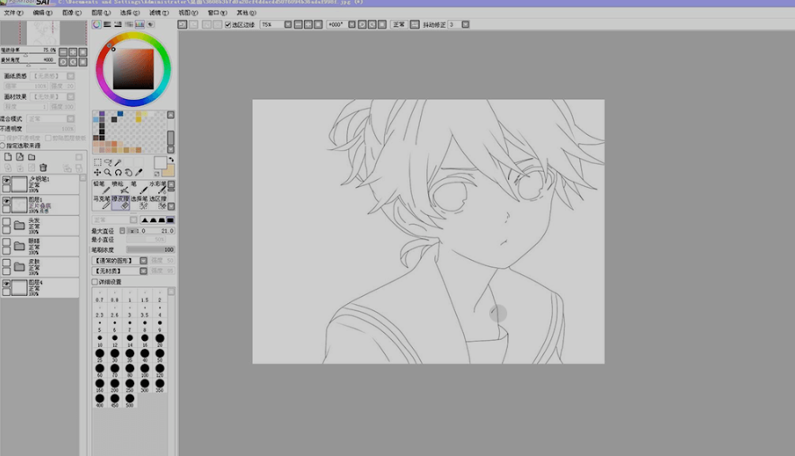Open the paper texture (画纸质感) dropdown

coord(70,76)
